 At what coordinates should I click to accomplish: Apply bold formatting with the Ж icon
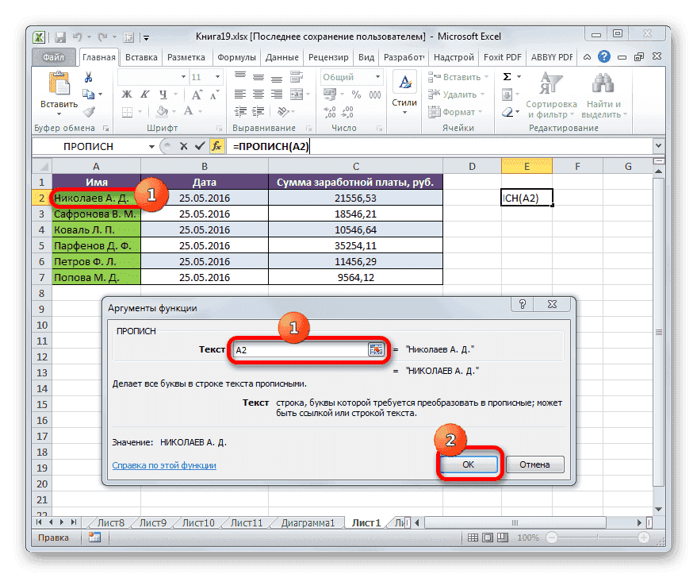[x=126, y=94]
